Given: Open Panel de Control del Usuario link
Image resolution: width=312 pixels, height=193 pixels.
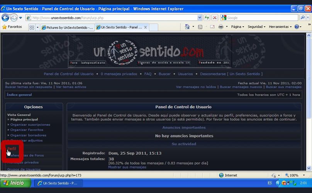Looking at the screenshot, I should (69, 74).
